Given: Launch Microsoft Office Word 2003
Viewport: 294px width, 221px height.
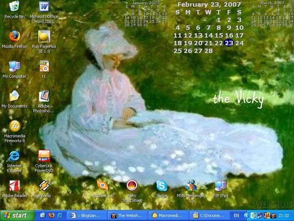Looking at the screenshot, I should coord(44,12).
